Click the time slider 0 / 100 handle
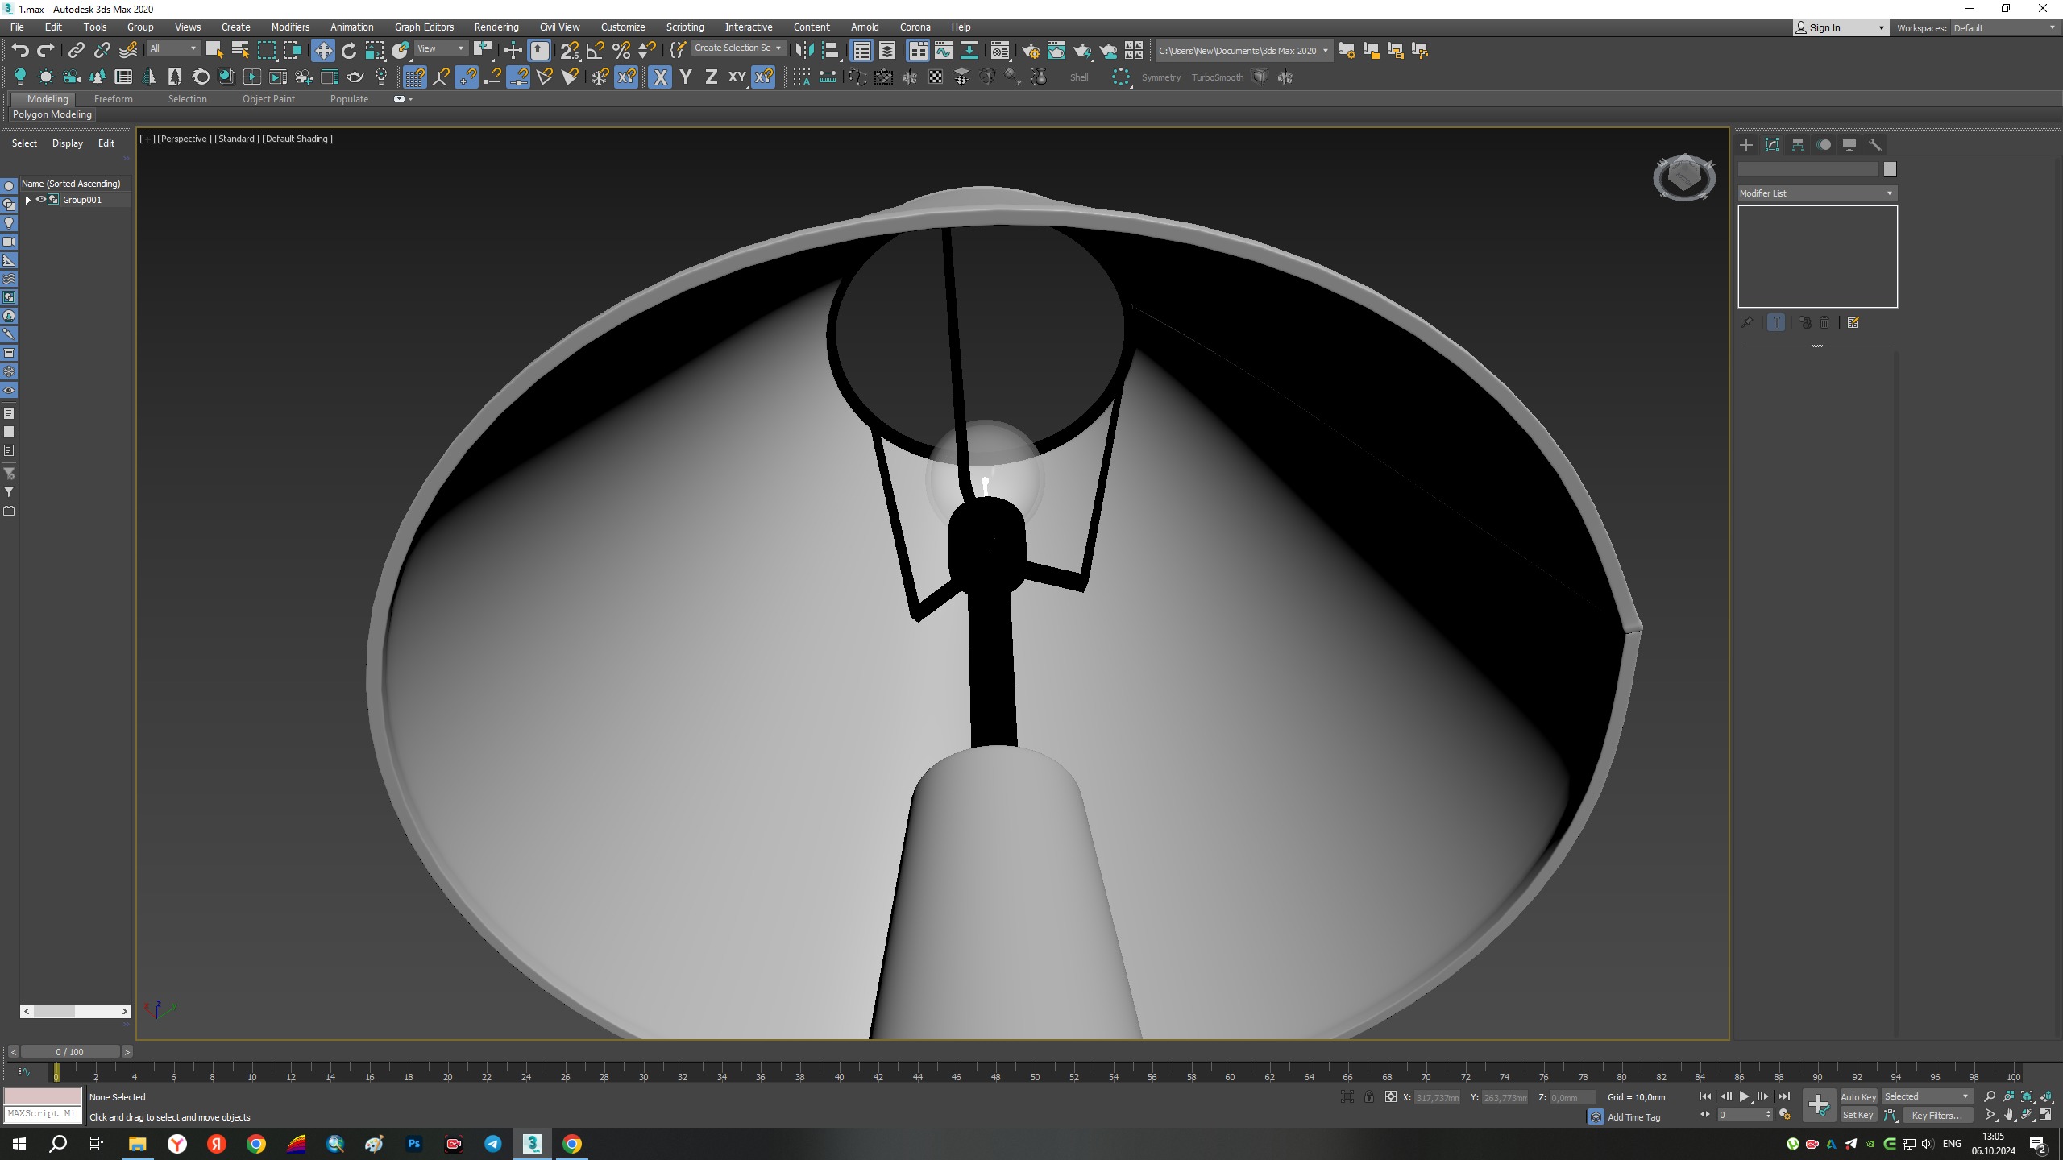Screen dimensions: 2063x1160 point(70,1052)
